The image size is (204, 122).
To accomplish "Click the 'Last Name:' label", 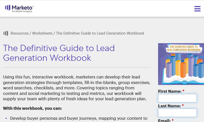I will click(x=169, y=106).
